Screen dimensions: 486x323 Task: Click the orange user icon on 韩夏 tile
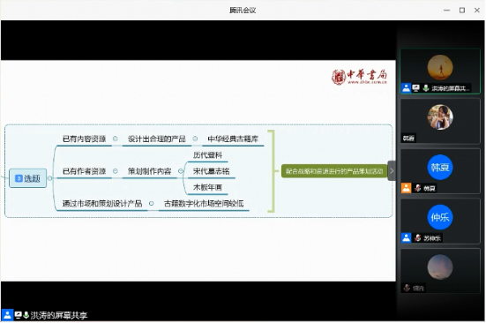(406, 188)
